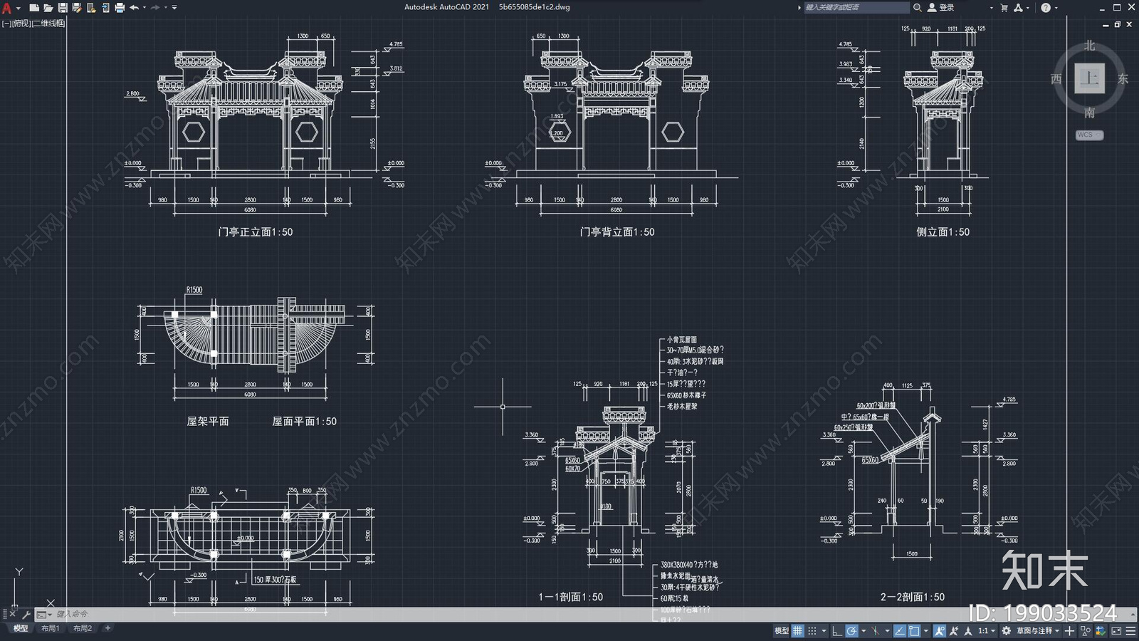This screenshot has width=1139, height=641.
Task: Switch to the 布局1 layout tab
Action: [51, 628]
